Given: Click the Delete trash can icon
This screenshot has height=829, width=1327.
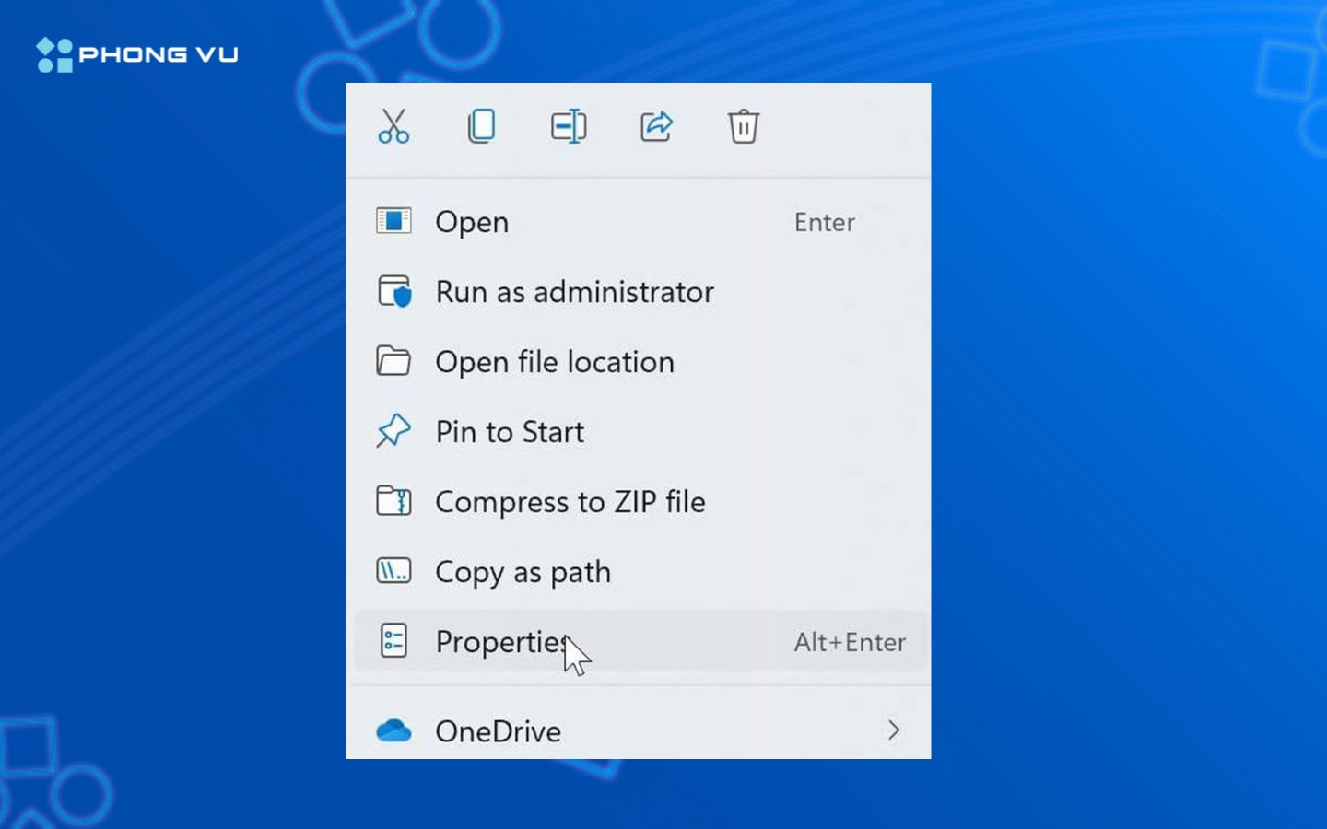Looking at the screenshot, I should pos(743,126).
